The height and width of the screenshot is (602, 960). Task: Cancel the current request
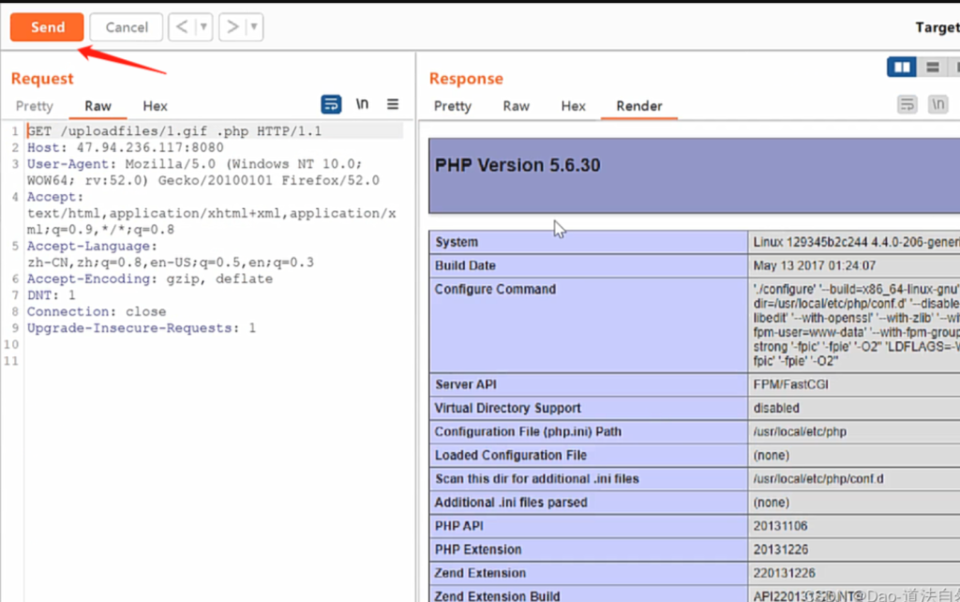pyautogui.click(x=127, y=27)
